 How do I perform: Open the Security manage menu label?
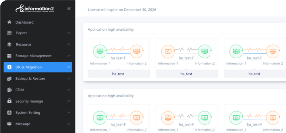tap(29, 101)
